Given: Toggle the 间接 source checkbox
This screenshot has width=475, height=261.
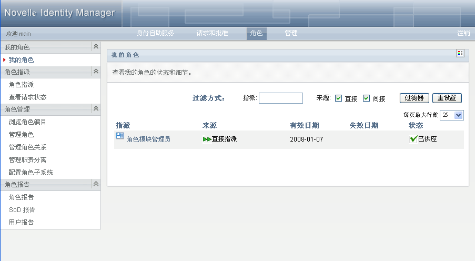Looking at the screenshot, I should (x=366, y=98).
